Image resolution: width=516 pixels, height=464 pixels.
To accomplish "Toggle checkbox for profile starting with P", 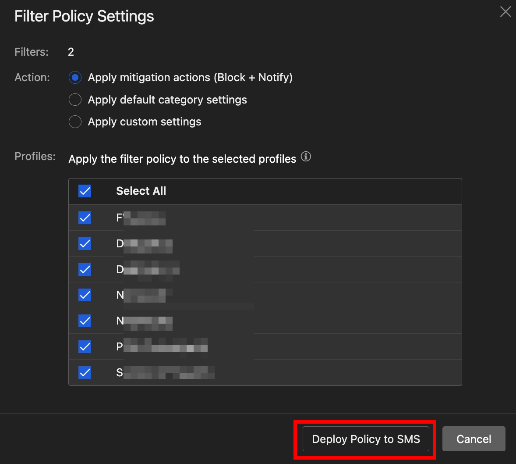I will pos(85,347).
